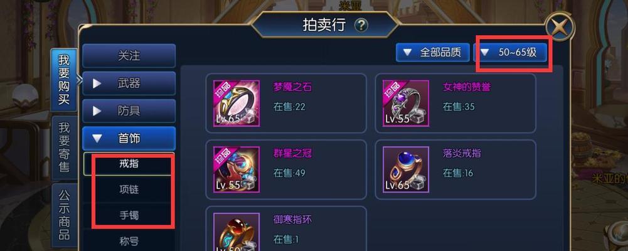Click the 御寒指环 ring icon

click(237, 232)
